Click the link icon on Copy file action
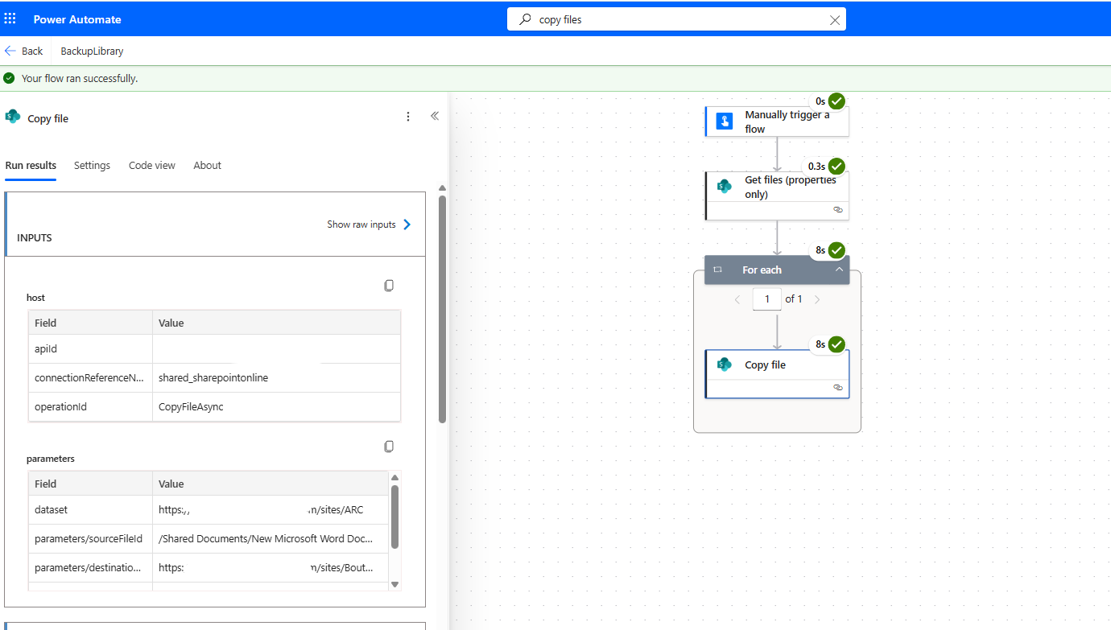Screen dimensions: 1111x630 click(837, 387)
